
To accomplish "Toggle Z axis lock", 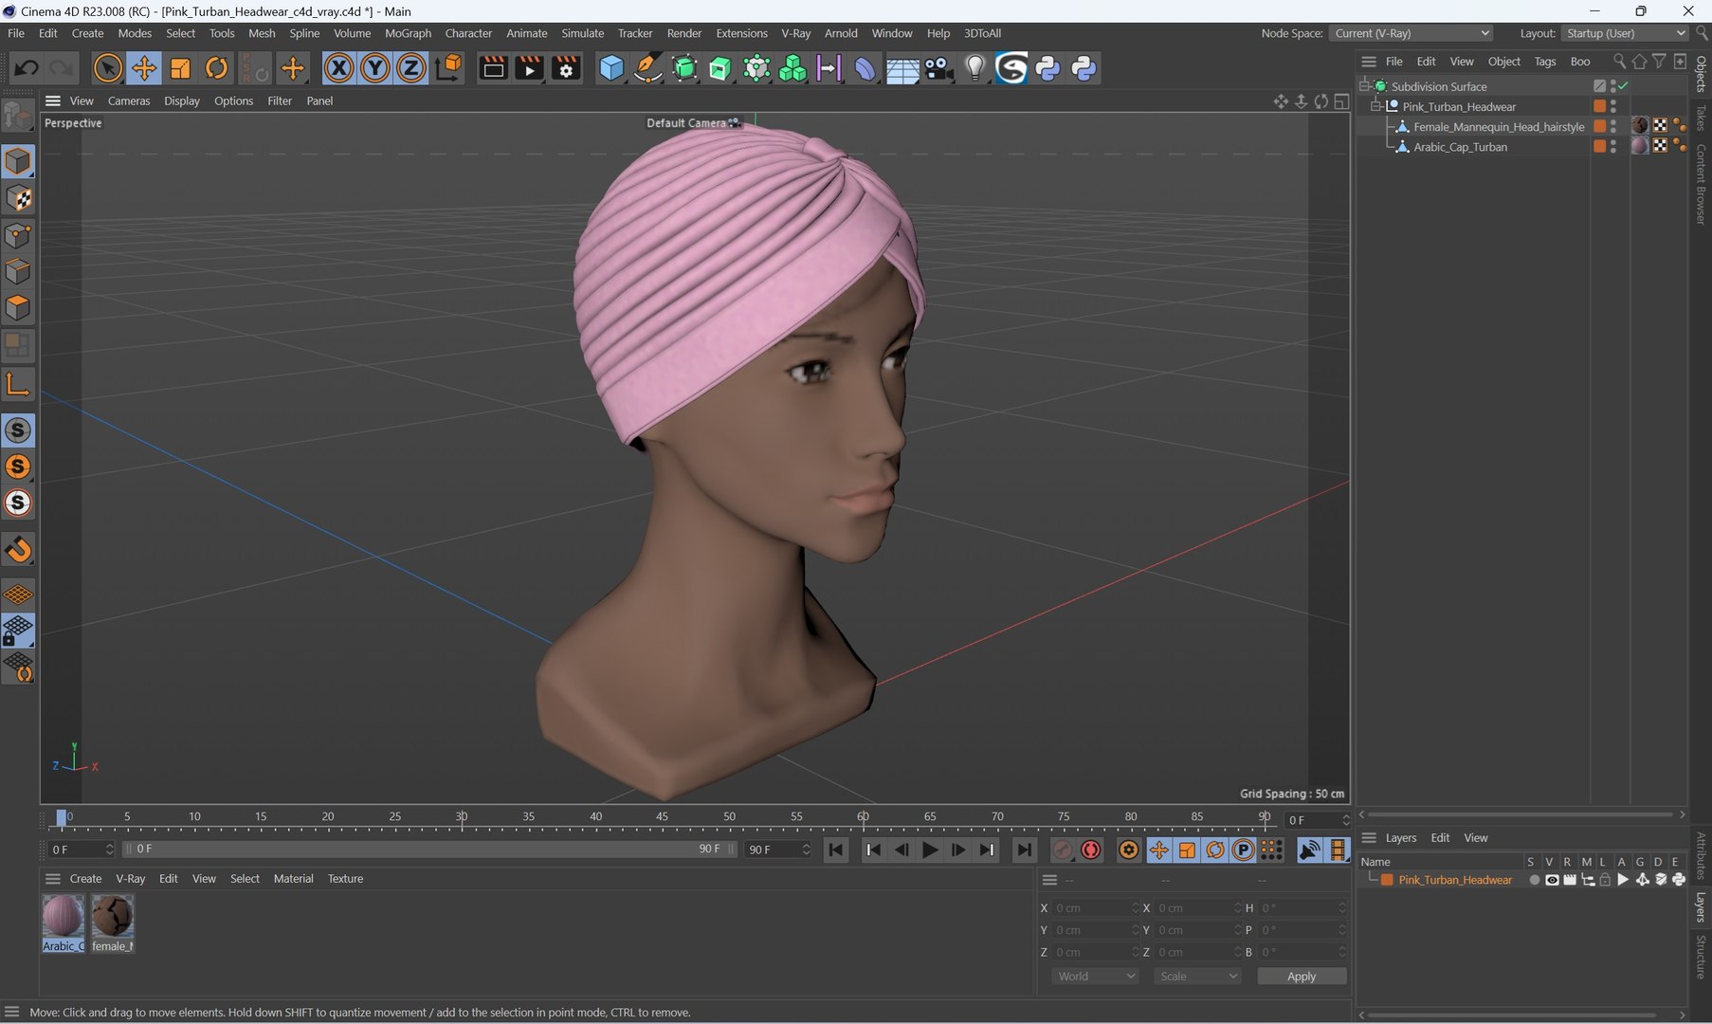I will point(411,68).
